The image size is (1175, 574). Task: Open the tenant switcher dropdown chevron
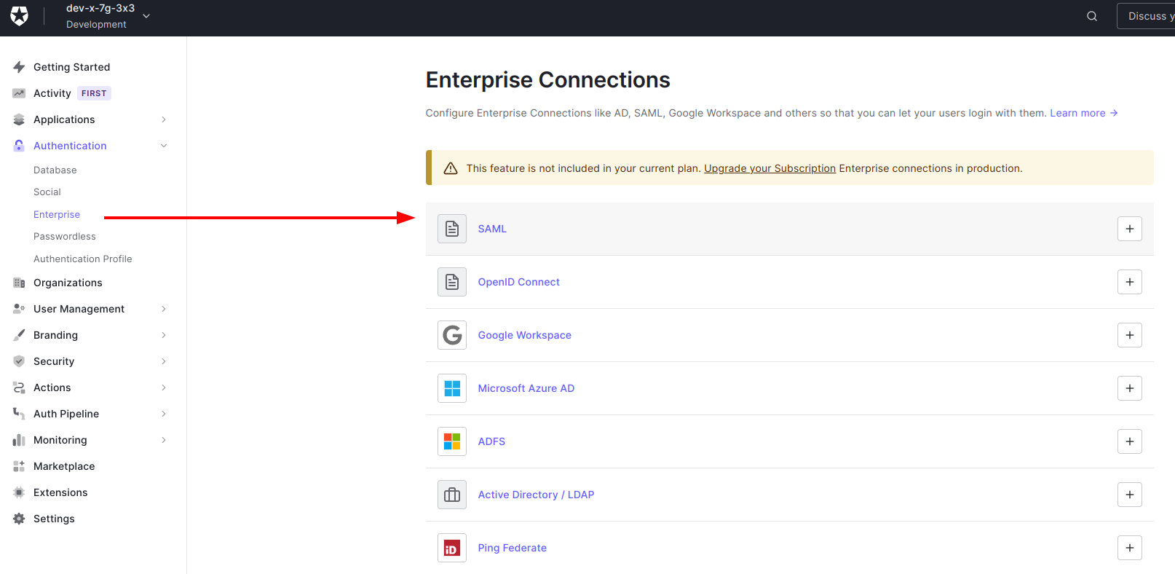146,16
